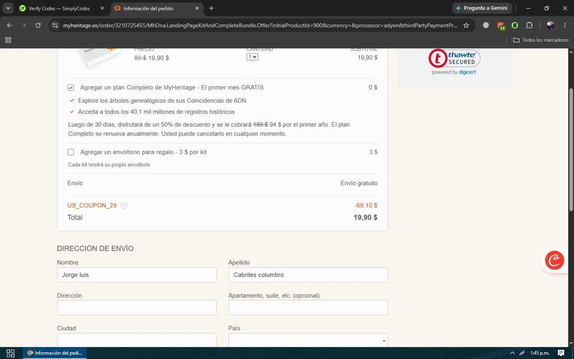Open site information icon in address bar
The image size is (574, 359).
(55, 25)
